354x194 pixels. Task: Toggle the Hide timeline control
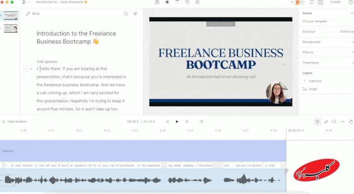click(14, 121)
